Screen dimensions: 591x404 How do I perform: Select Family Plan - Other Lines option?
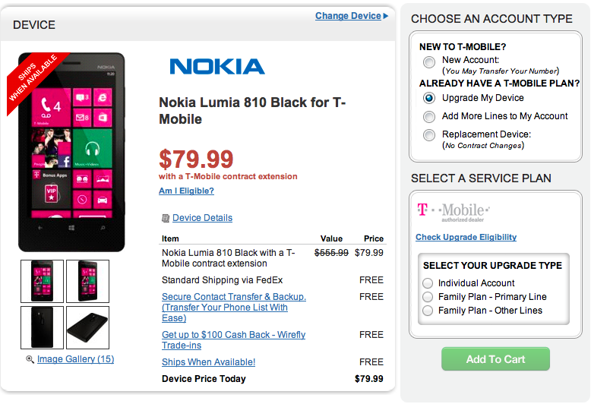click(x=428, y=311)
